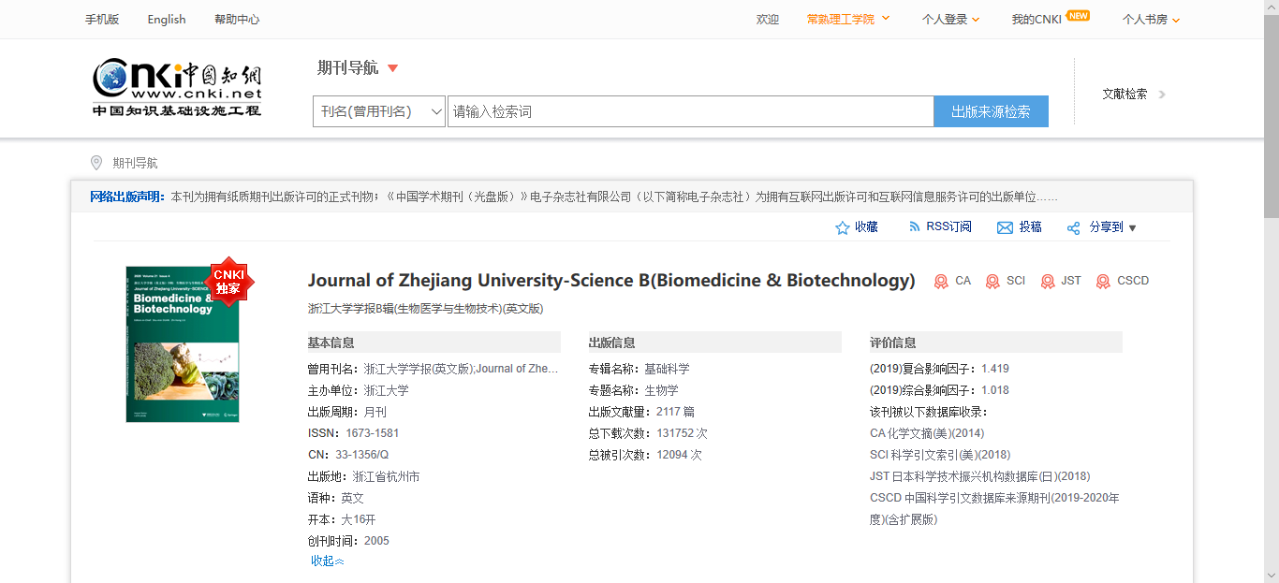This screenshot has width=1279, height=583.
Task: Click CA 化学文摘(美)(2014) entry
Action: [927, 433]
